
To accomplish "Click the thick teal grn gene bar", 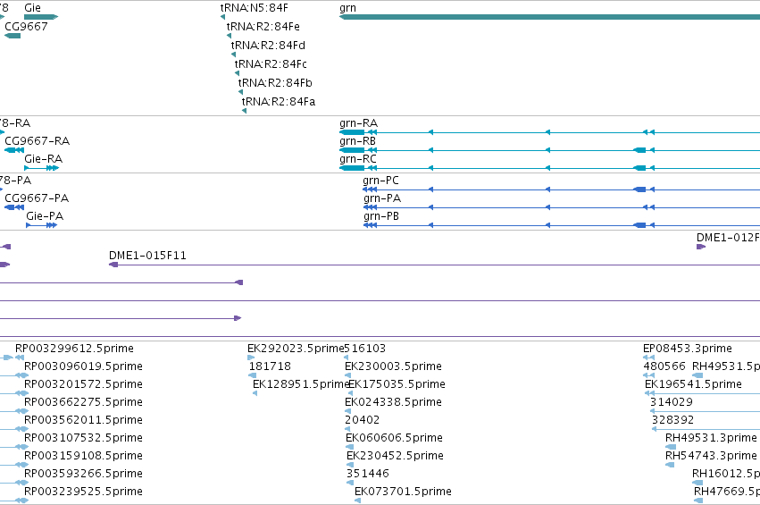I will pos(549,17).
